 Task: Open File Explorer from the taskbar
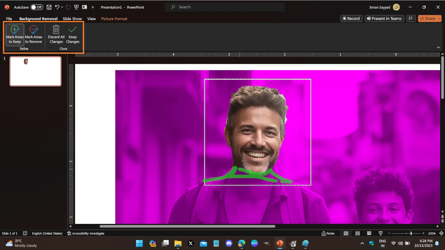[178, 243]
